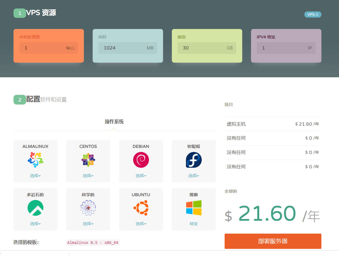The width and height of the screenshot is (339, 255).
Task: Open the Ubuntu 选择 dropdown
Action: (141, 224)
